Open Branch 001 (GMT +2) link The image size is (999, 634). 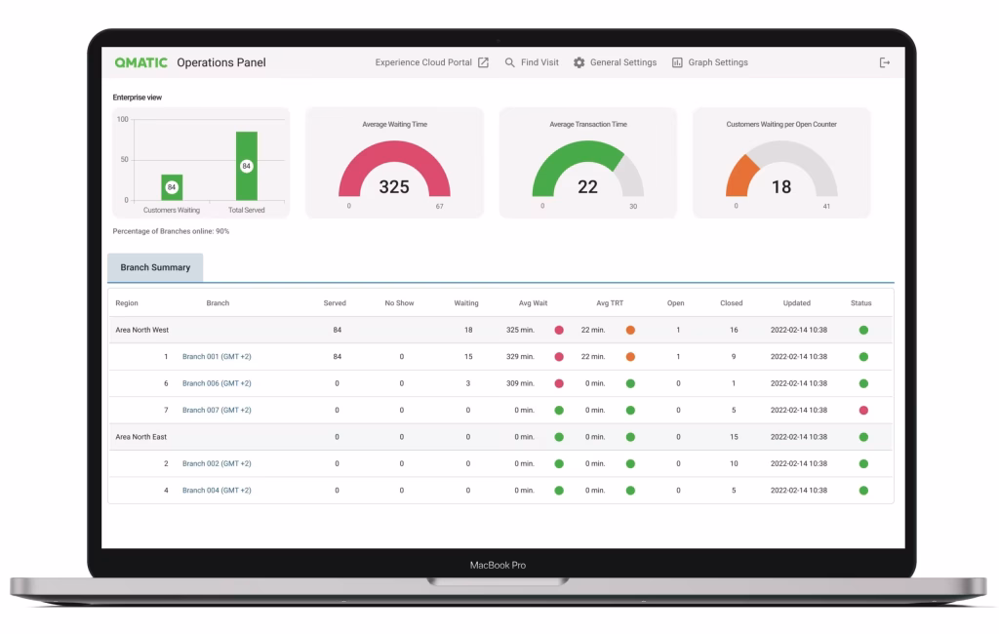[217, 357]
